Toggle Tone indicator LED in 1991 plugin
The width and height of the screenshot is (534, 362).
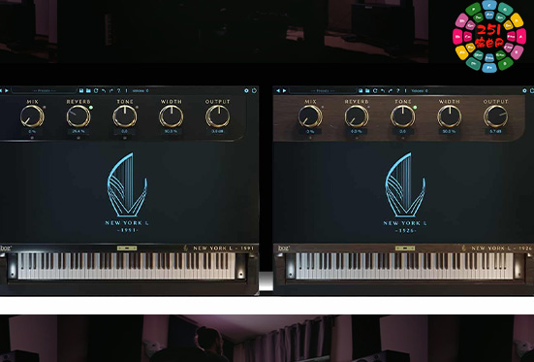(x=137, y=108)
